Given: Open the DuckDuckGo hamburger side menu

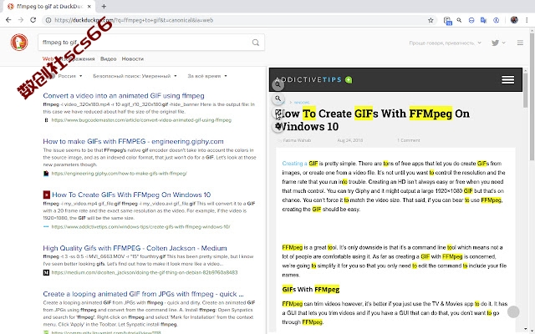Looking at the screenshot, I should pyautogui.click(x=520, y=43).
